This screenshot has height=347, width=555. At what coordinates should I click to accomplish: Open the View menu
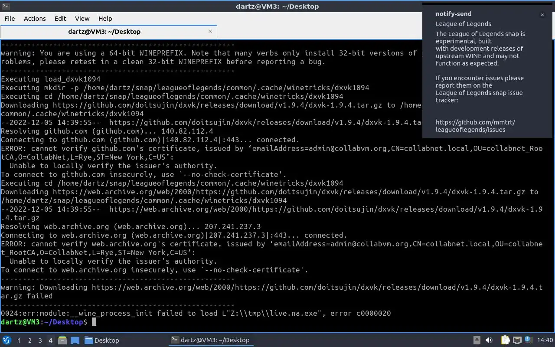tap(82, 19)
